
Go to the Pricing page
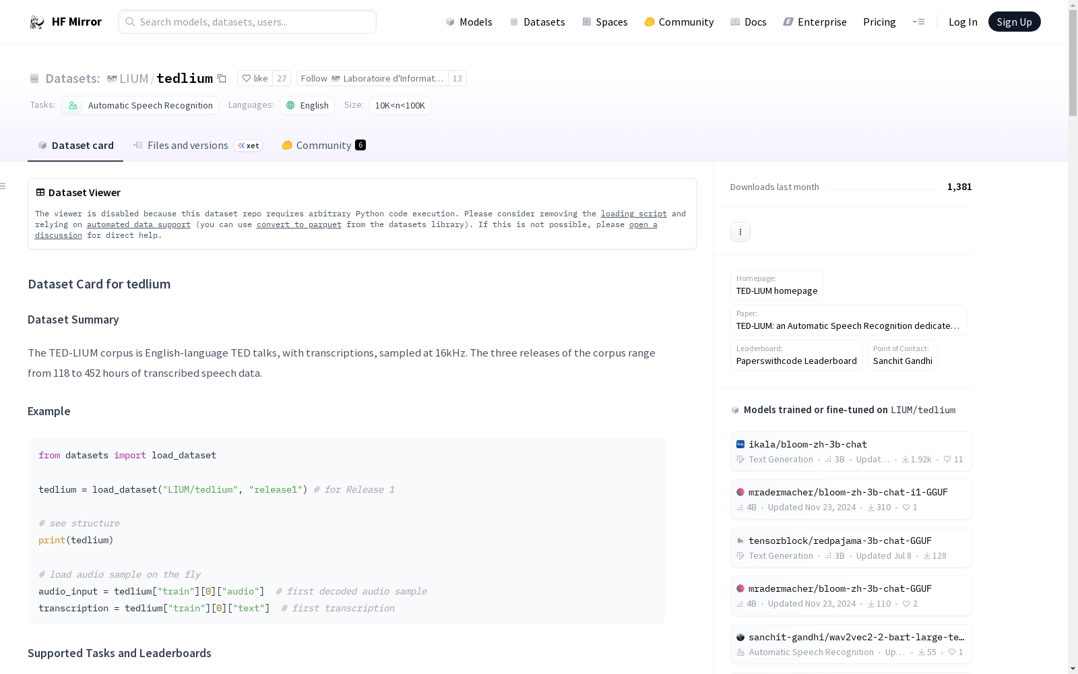(x=879, y=22)
